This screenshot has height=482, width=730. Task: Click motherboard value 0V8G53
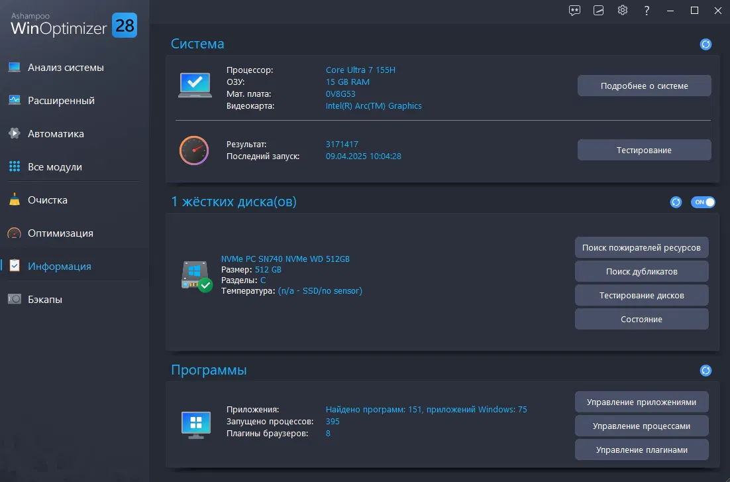(x=340, y=93)
